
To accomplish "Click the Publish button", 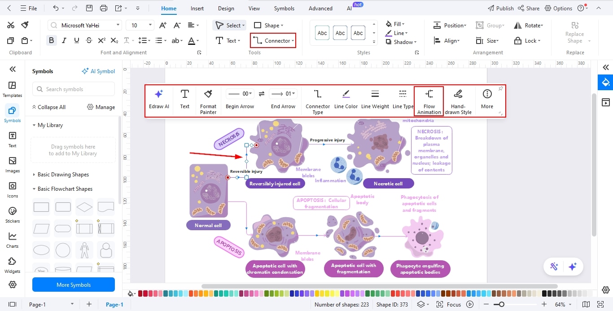I will pos(500,8).
